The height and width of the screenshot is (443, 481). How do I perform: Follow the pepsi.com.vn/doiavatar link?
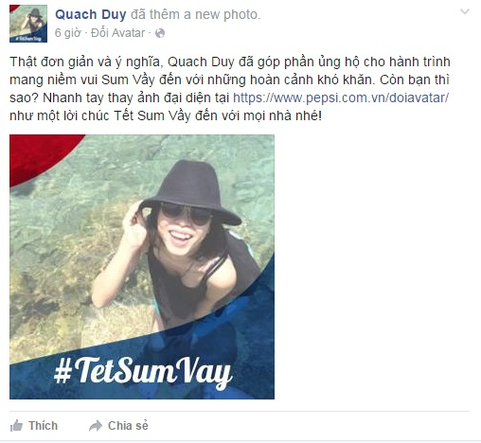341,97
